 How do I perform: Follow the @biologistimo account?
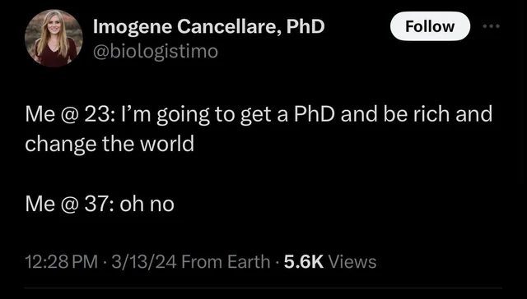(430, 26)
